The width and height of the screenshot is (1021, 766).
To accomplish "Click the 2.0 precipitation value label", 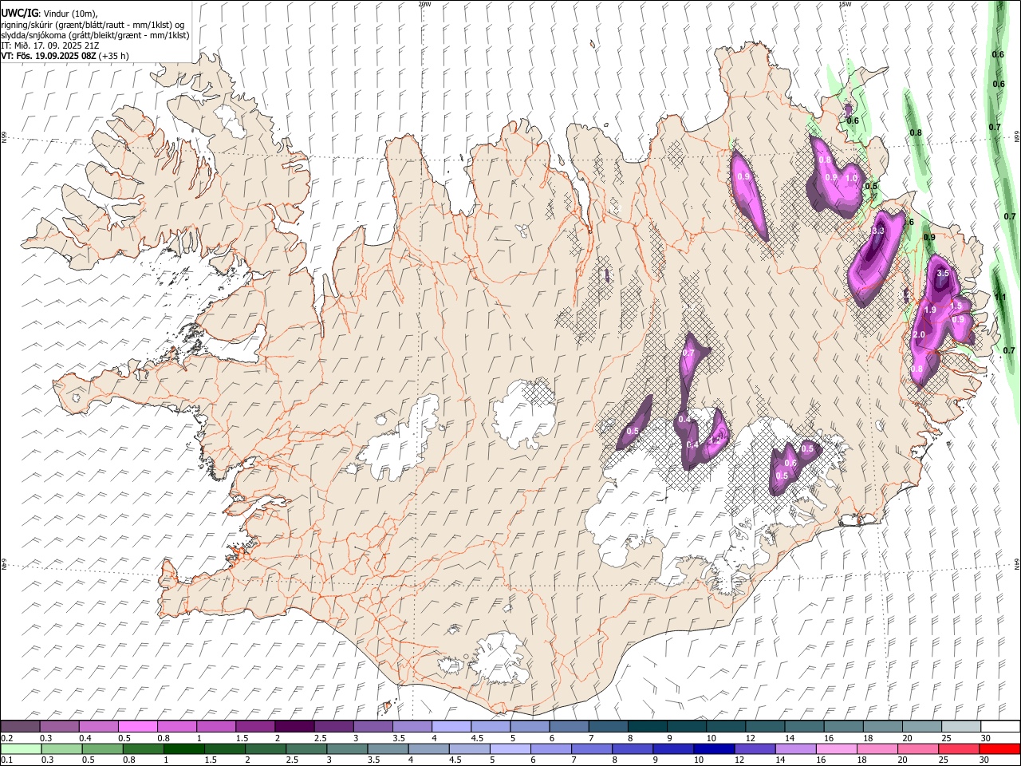I will tap(919, 334).
